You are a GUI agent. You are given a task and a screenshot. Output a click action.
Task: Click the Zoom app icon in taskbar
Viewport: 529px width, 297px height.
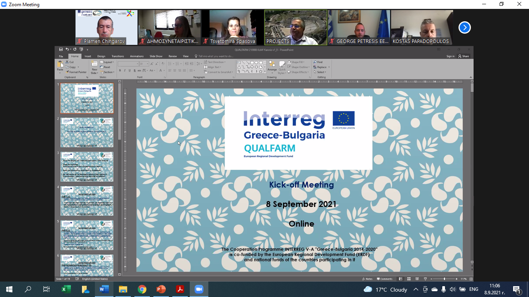(x=199, y=289)
